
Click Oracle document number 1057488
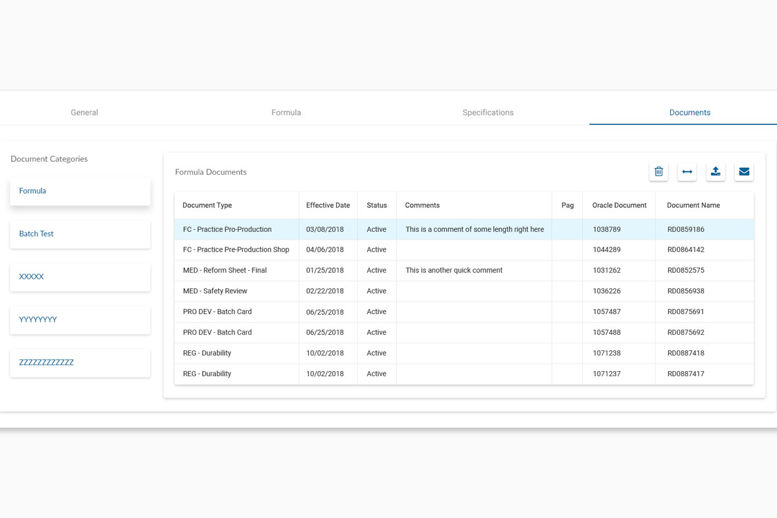point(607,333)
